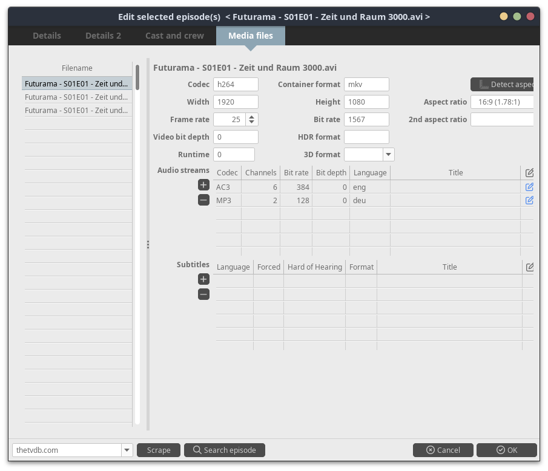Image resolution: width=548 pixels, height=471 pixels.
Task: Add a new audio stream row
Action: 203,185
